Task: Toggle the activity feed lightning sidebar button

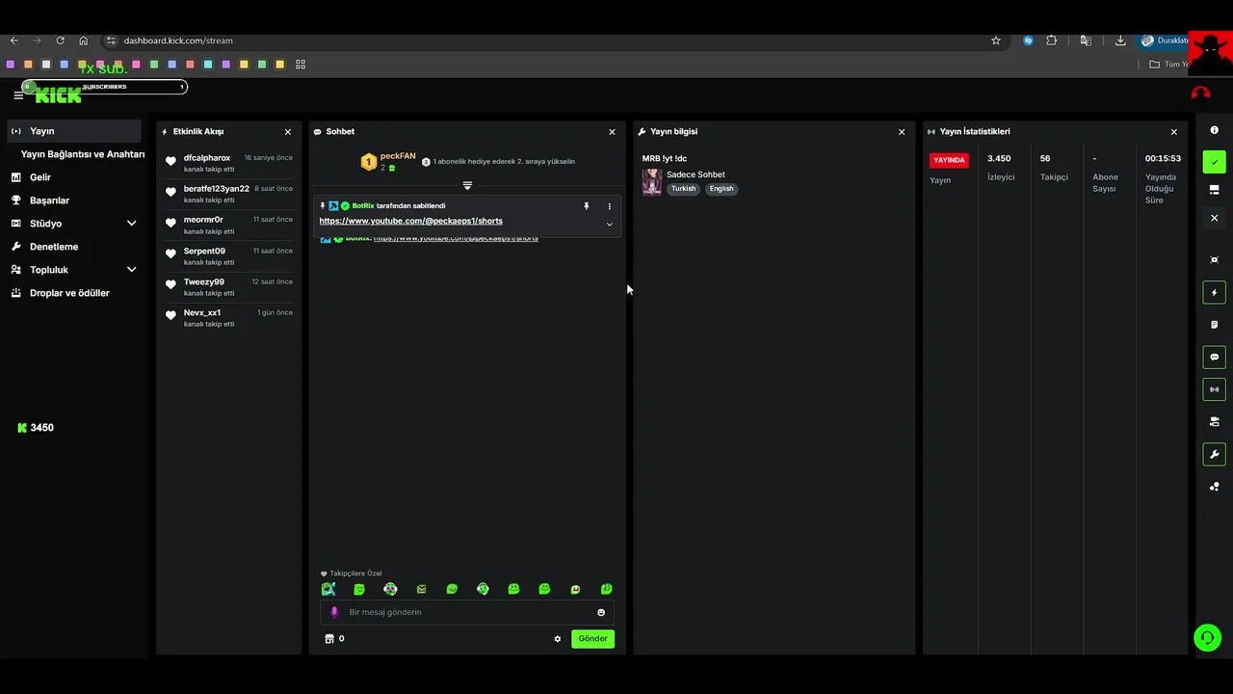Action: 1214,292
